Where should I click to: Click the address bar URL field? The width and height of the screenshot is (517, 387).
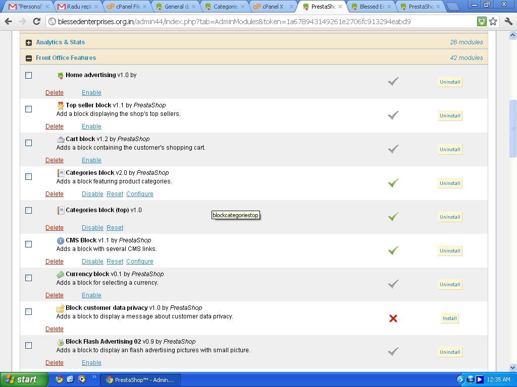click(x=261, y=21)
